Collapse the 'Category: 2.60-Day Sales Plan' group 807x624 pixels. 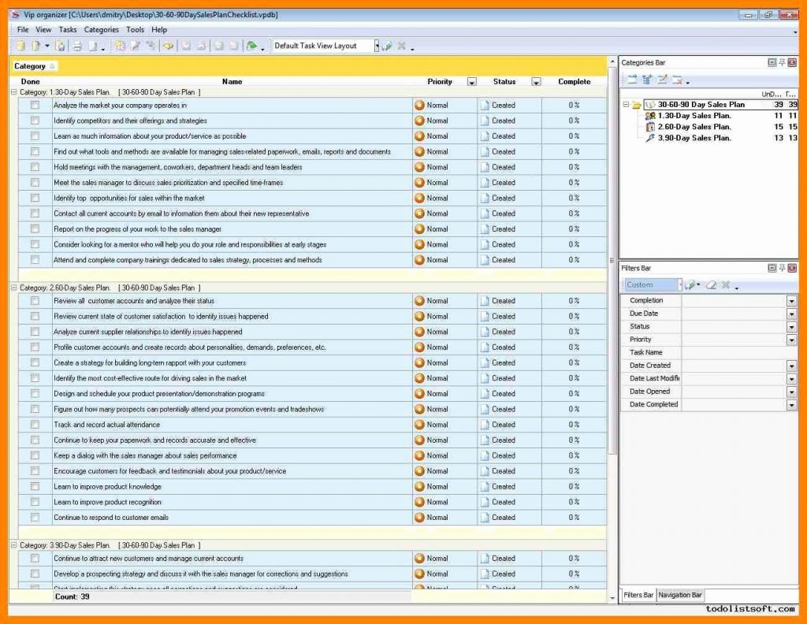pos(13,288)
